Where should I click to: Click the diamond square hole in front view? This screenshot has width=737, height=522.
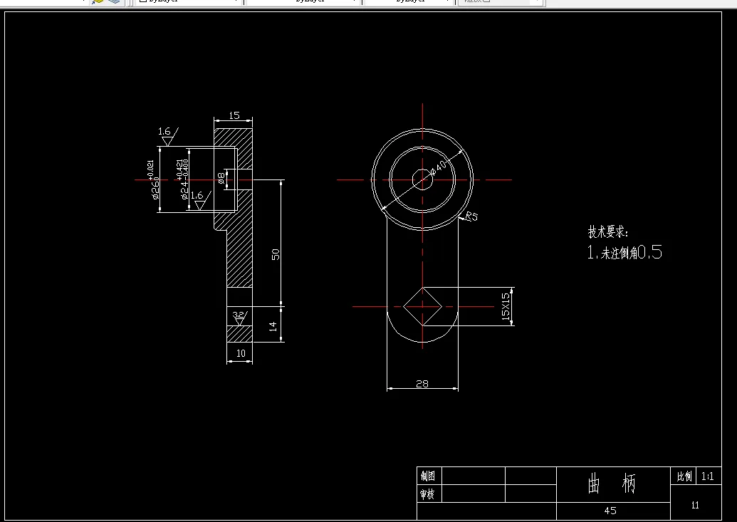(422, 307)
